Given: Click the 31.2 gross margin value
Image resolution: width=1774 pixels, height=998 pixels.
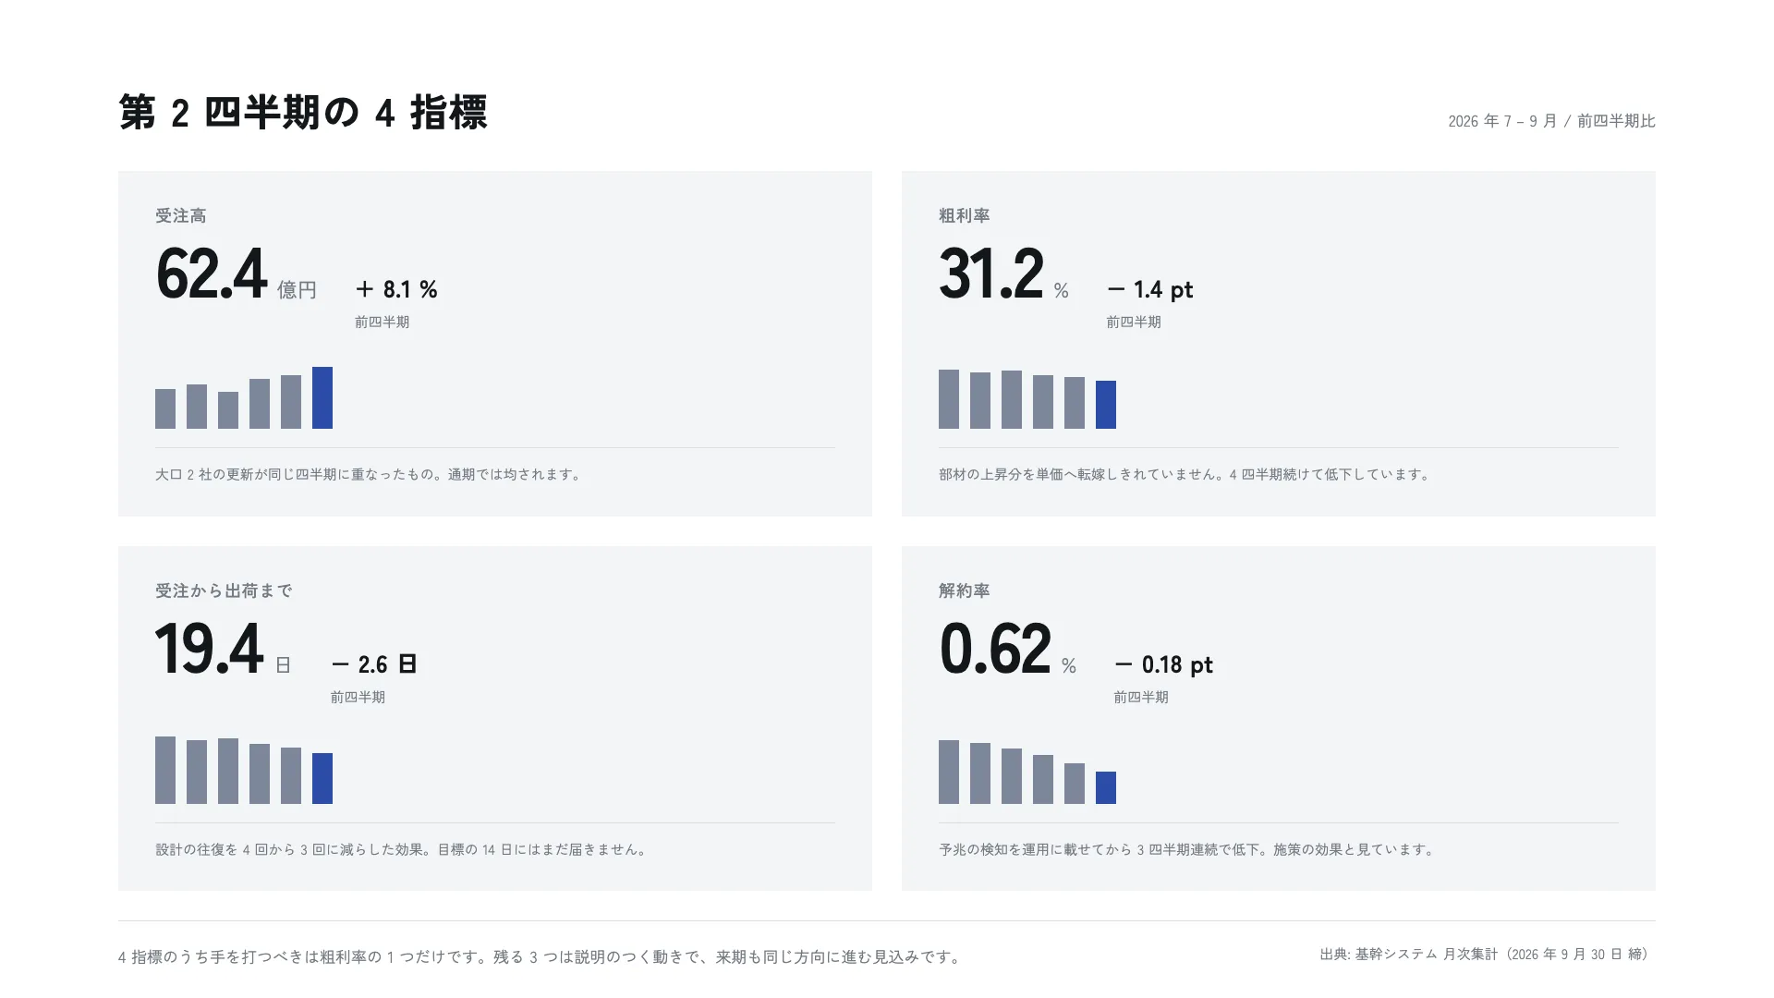Looking at the screenshot, I should click(x=991, y=274).
